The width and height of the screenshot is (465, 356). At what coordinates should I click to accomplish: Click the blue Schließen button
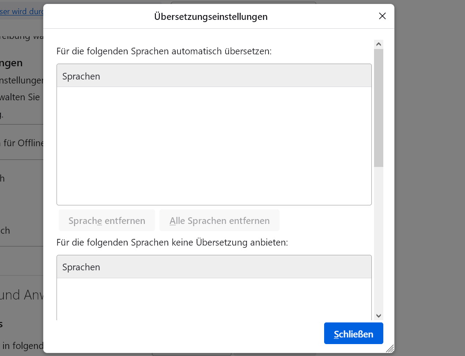[353, 334]
